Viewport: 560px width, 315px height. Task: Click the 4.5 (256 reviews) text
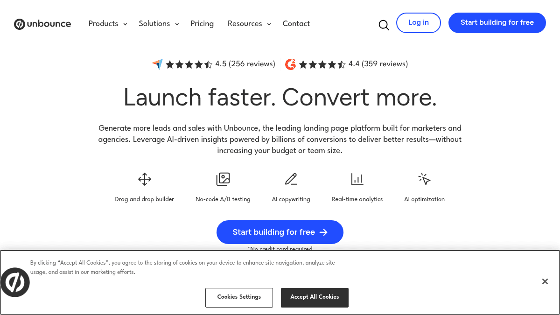(245, 64)
